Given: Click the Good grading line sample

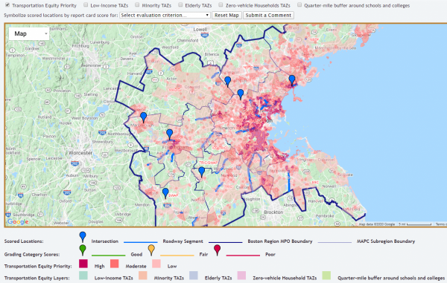Looking at the screenshot, I should pyautogui.click(x=108, y=256).
